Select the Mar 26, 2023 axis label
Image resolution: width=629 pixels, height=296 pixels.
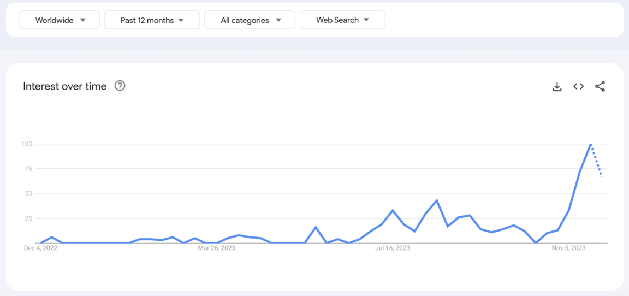(x=216, y=248)
